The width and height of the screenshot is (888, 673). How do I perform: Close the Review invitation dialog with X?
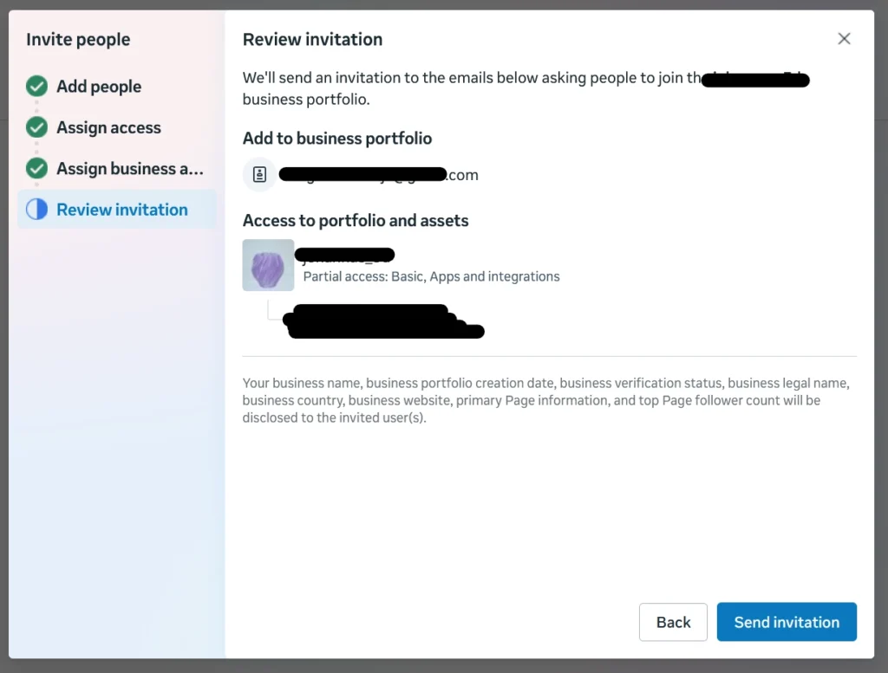pyautogui.click(x=844, y=39)
